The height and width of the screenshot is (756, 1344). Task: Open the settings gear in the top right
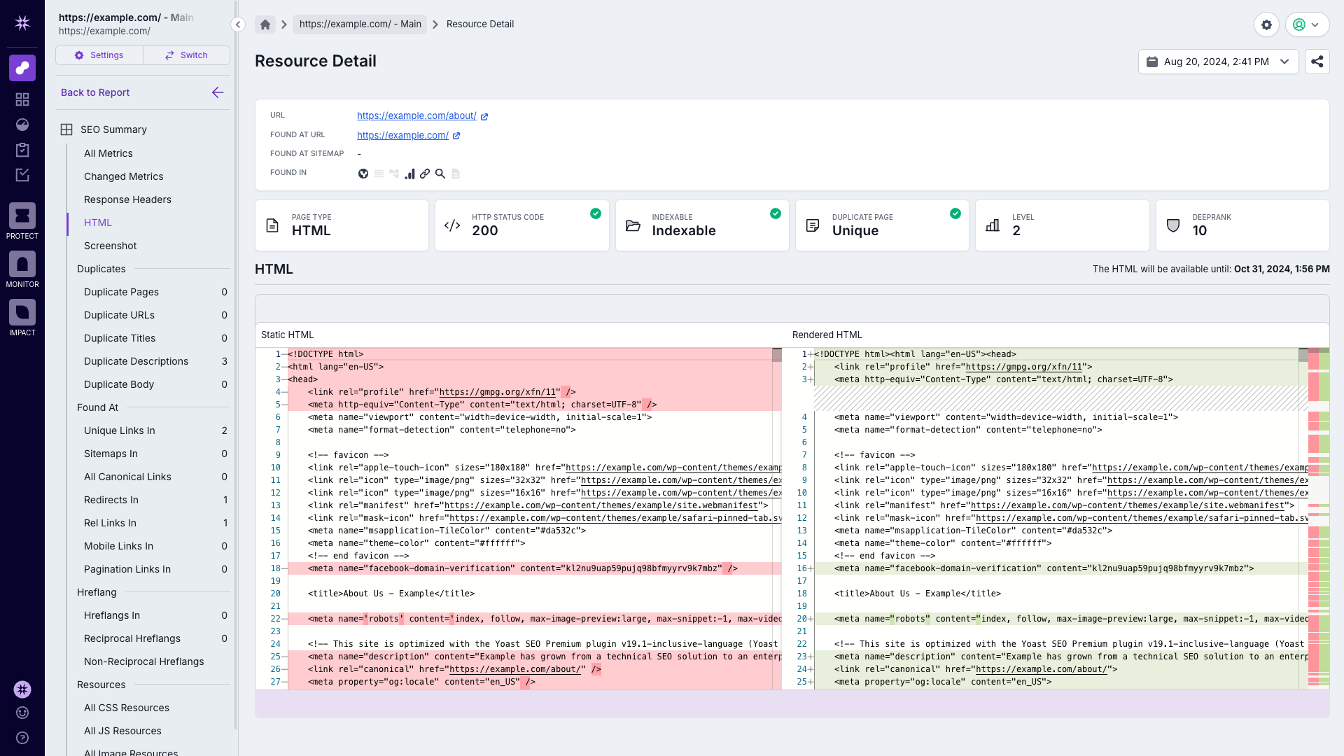point(1267,24)
